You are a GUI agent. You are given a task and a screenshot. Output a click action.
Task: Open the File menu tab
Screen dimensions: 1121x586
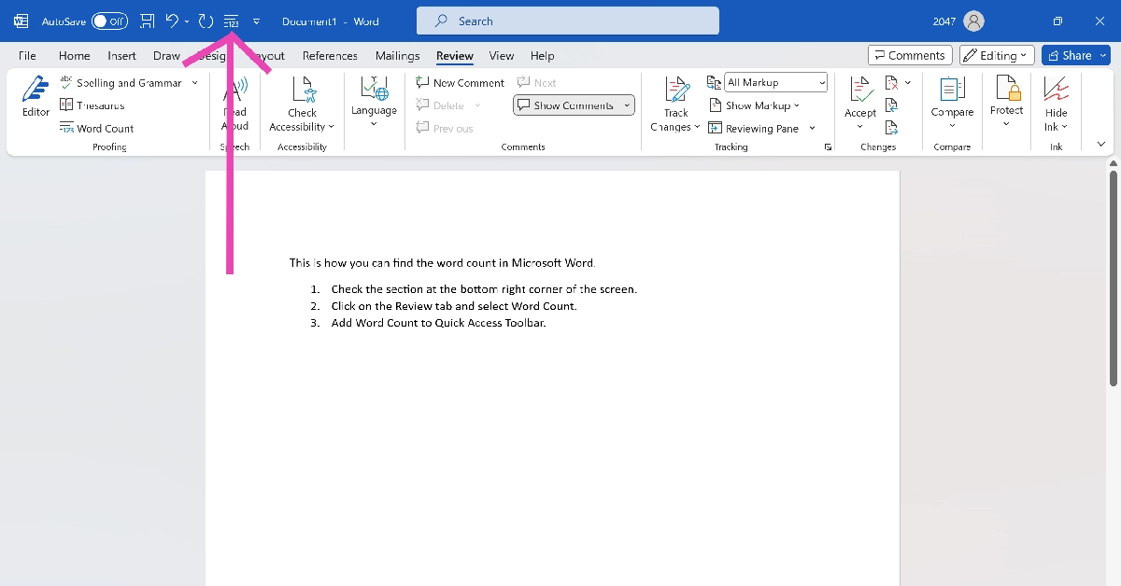click(x=27, y=56)
